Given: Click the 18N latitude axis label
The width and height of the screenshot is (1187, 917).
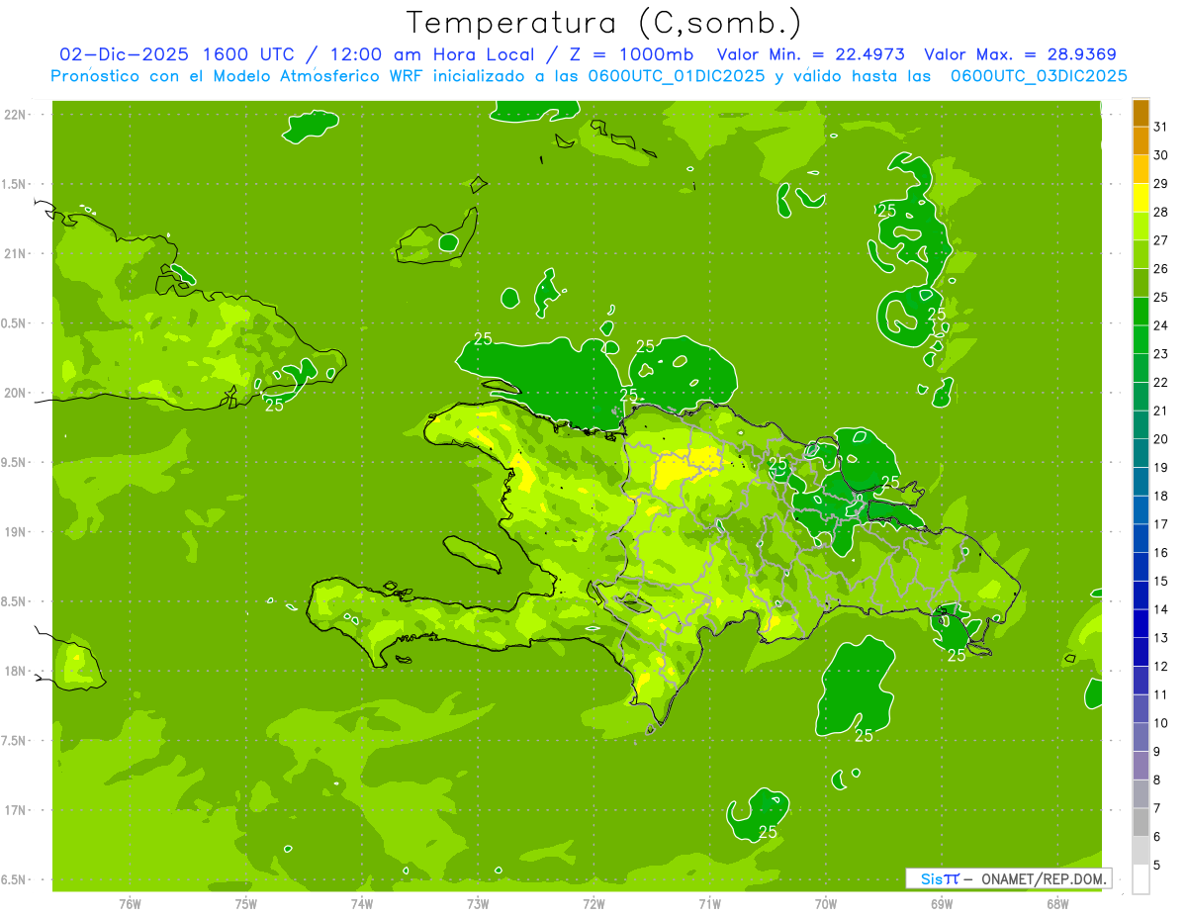Looking at the screenshot, I should point(15,671).
